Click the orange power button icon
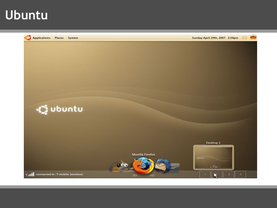 click(253, 38)
